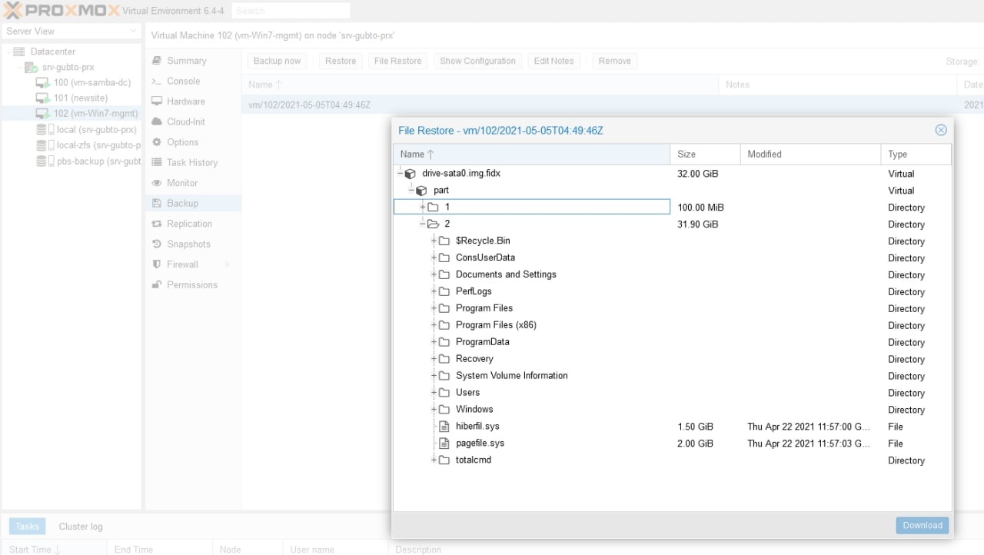Click the Summary book icon
Screen dimensions: 984x555
coord(157,61)
